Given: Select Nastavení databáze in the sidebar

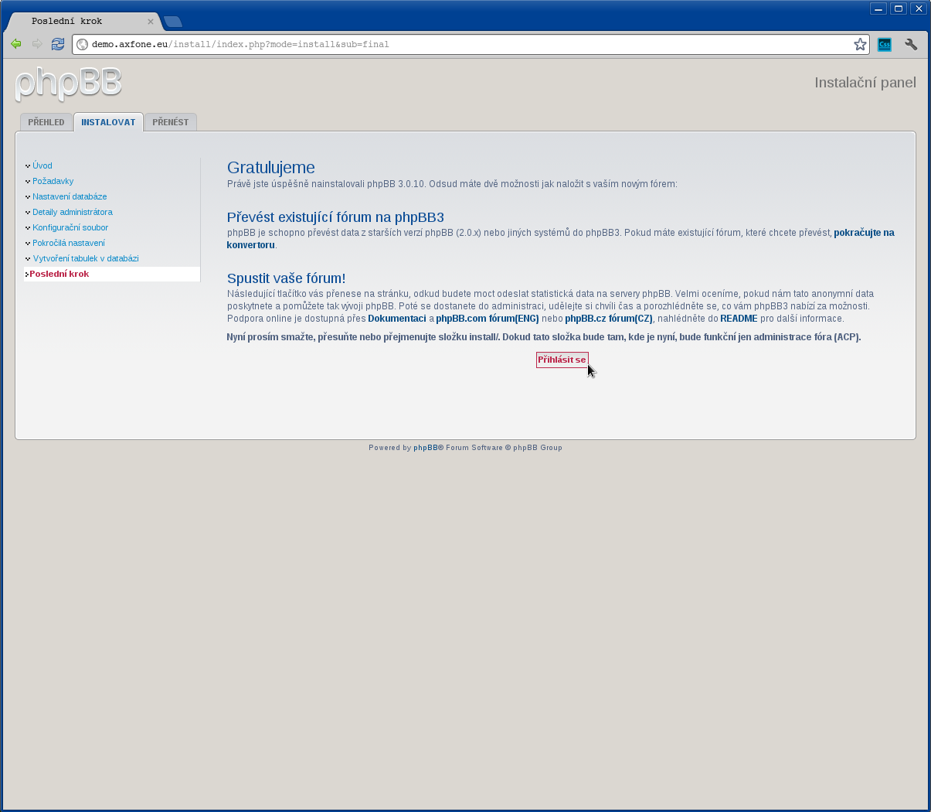Looking at the screenshot, I should point(70,196).
